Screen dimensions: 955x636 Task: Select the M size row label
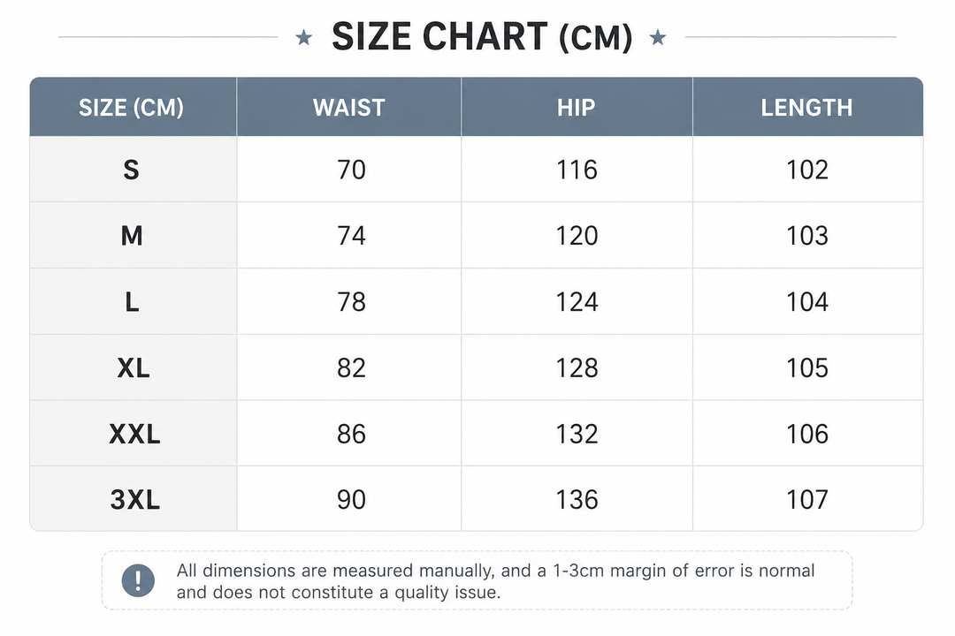[x=132, y=236]
